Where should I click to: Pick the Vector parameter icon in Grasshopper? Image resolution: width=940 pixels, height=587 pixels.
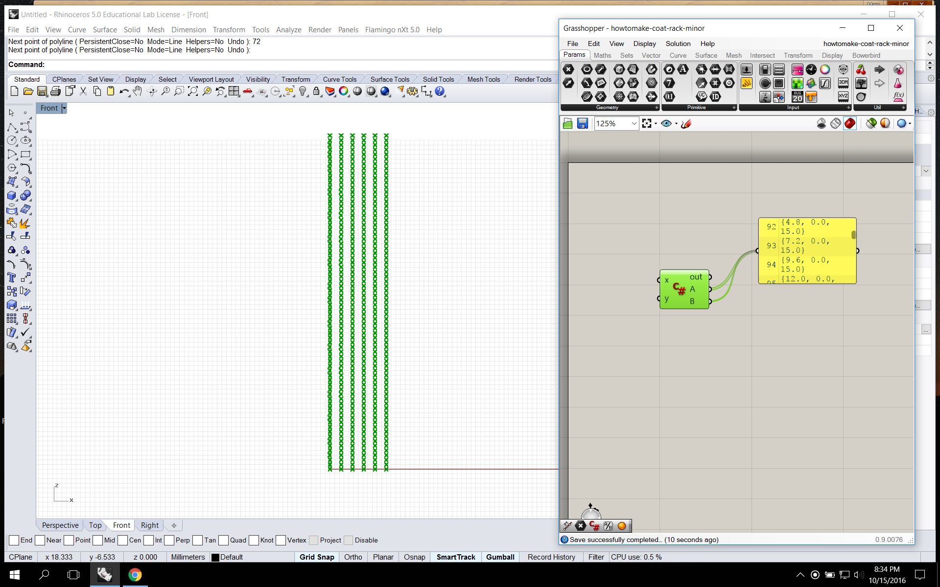click(x=568, y=83)
